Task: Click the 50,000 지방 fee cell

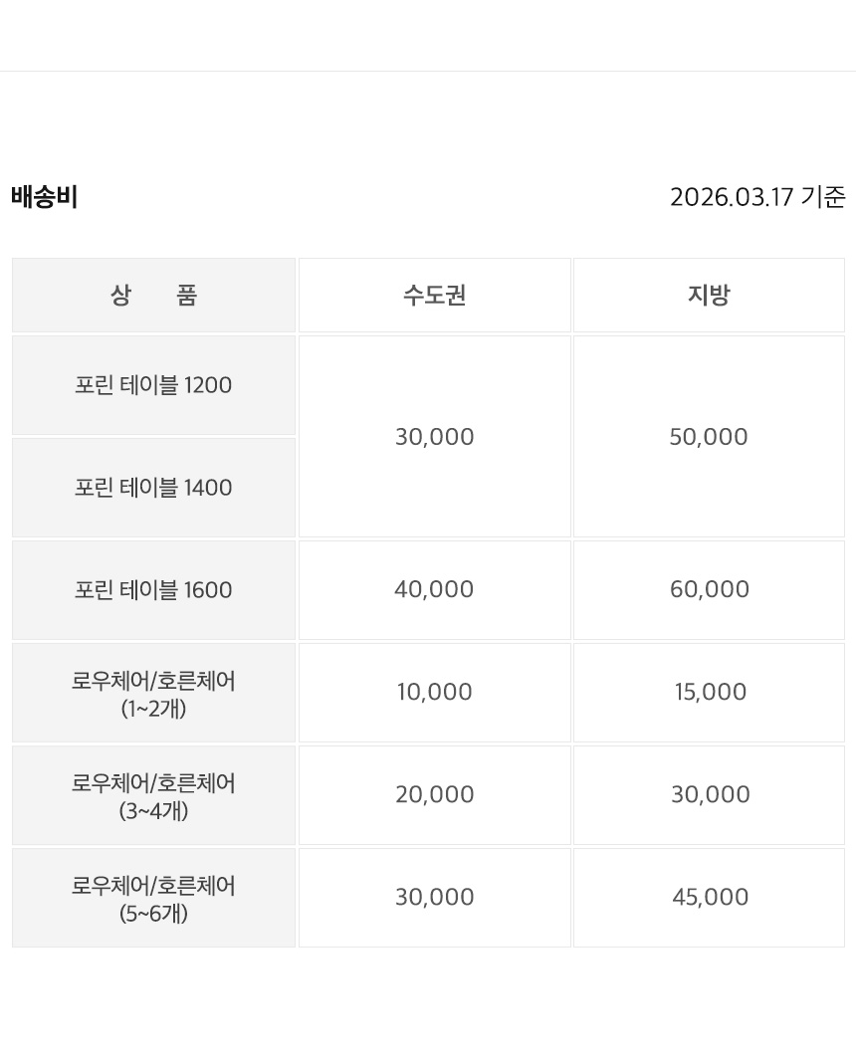Action: coord(709,437)
